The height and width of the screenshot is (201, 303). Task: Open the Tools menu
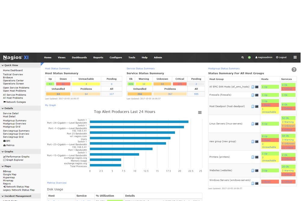point(132,57)
